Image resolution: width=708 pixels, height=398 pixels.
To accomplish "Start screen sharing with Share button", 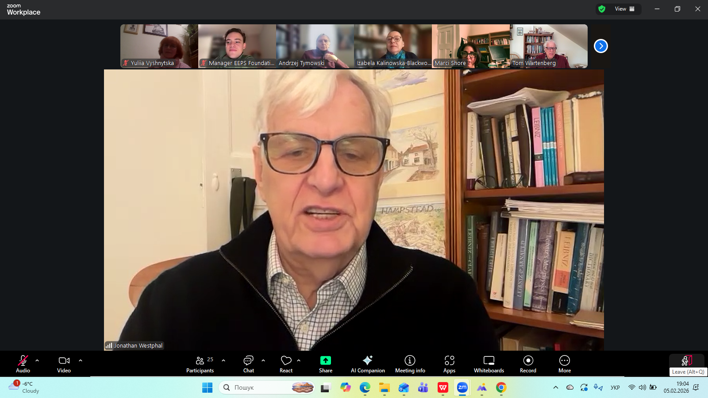I will point(325,364).
